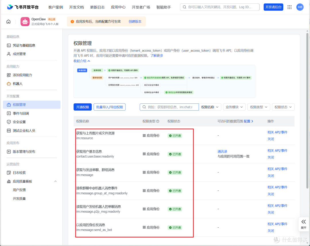Click the 应用质量看板 chart icon
This screenshot has height=246, width=310.
(x=9, y=181)
